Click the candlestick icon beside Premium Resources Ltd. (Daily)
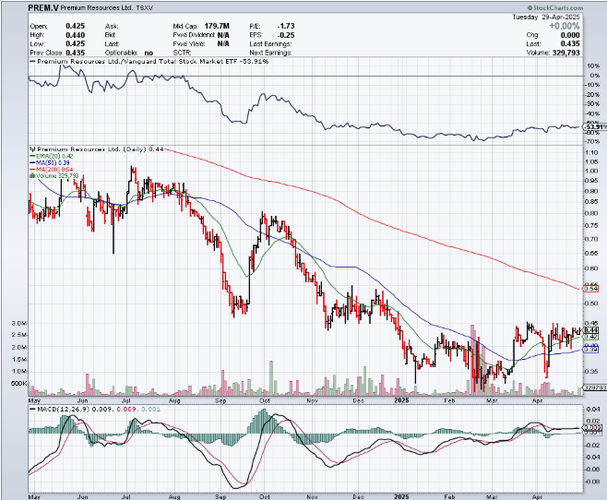This screenshot has width=607, height=500. tap(32, 149)
